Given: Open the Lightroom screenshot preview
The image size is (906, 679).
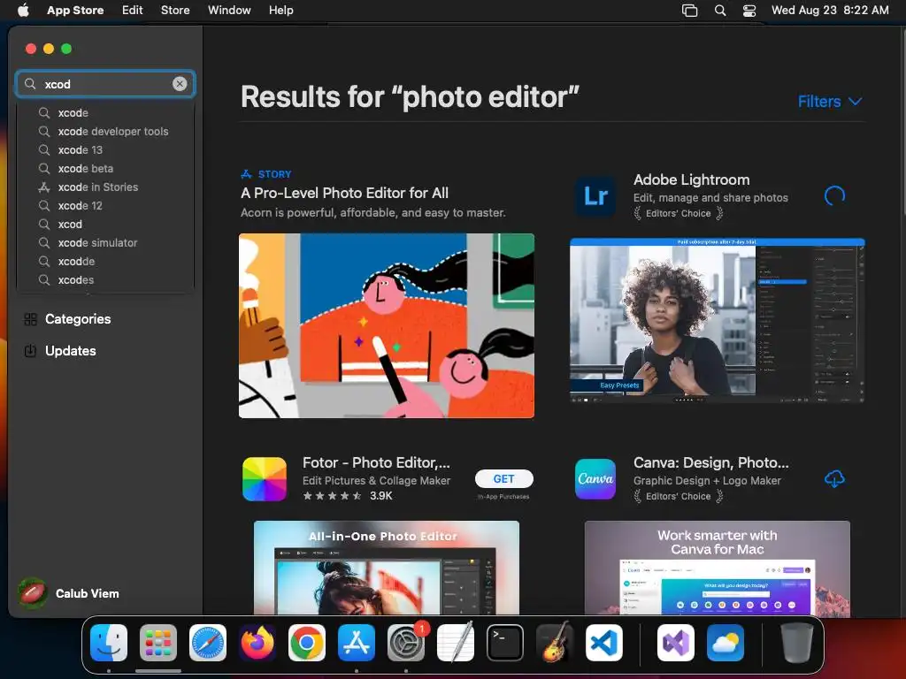Looking at the screenshot, I should click(x=717, y=320).
